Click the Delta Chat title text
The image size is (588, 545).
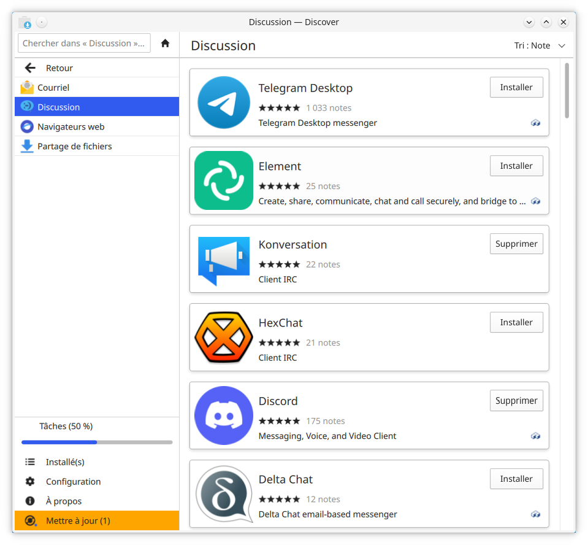pyautogui.click(x=285, y=479)
